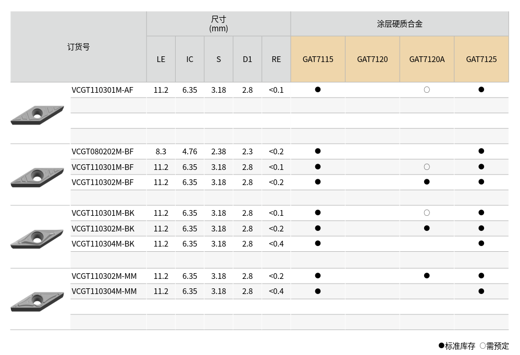The image size is (520, 355).
Task: Click the GAT7125 dot for VCGT110304M-BK
Action: pyautogui.click(x=481, y=243)
